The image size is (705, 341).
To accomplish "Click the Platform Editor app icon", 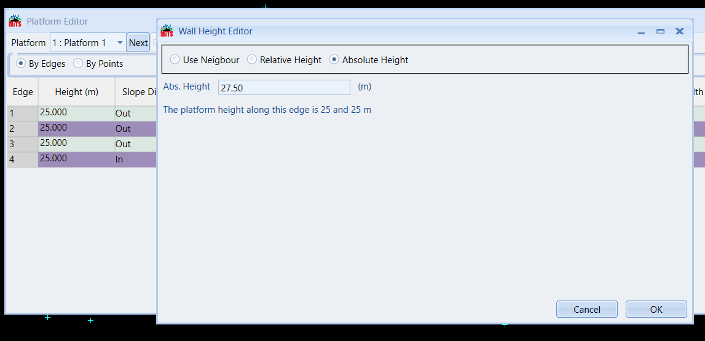I will [15, 21].
